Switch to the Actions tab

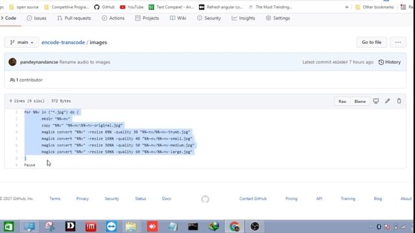coord(113,18)
